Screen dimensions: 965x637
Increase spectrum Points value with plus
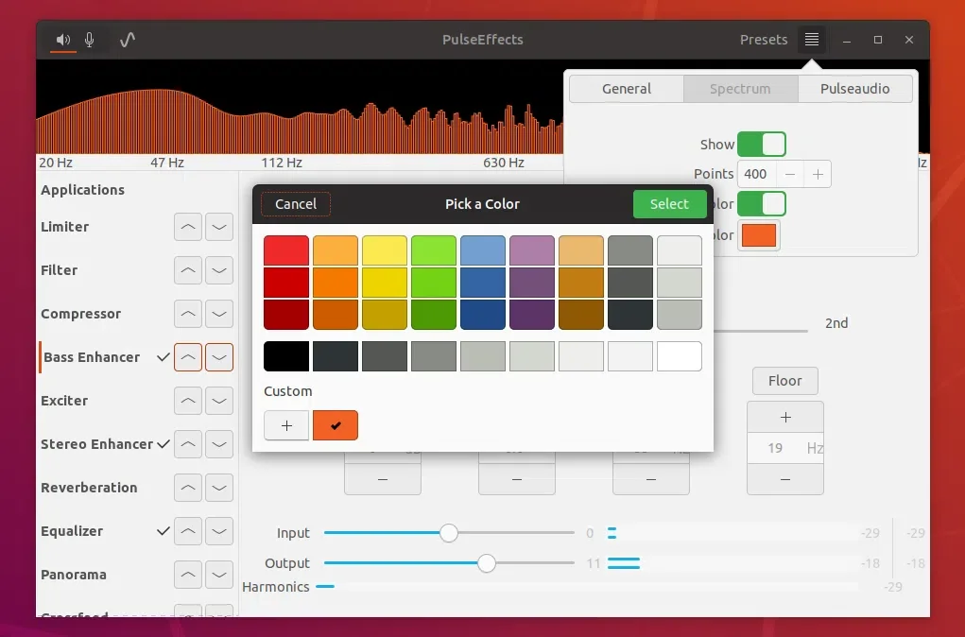tap(818, 174)
